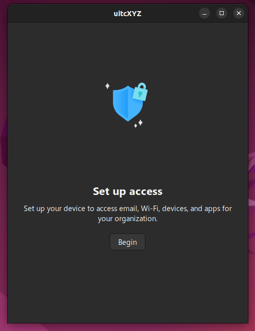This screenshot has width=255, height=331.
Task: Select the "Set up access" heading
Action: [x=128, y=191]
